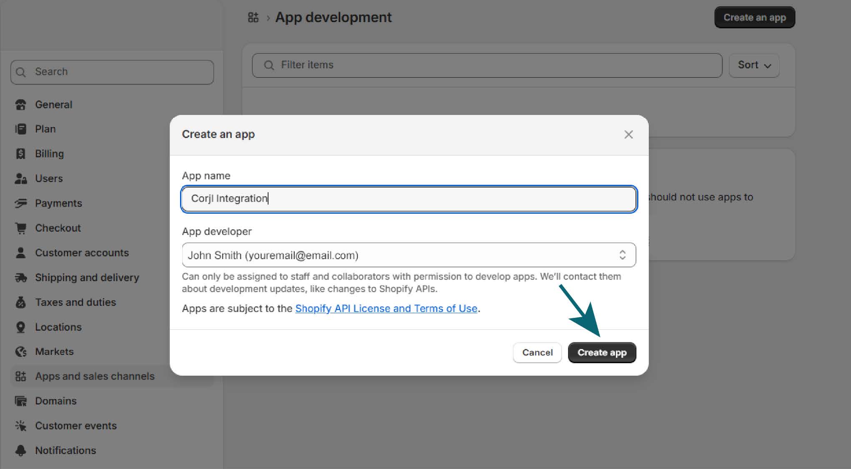The height and width of the screenshot is (469, 851).
Task: Click the magnifier icon in Filter items
Action: pos(269,65)
